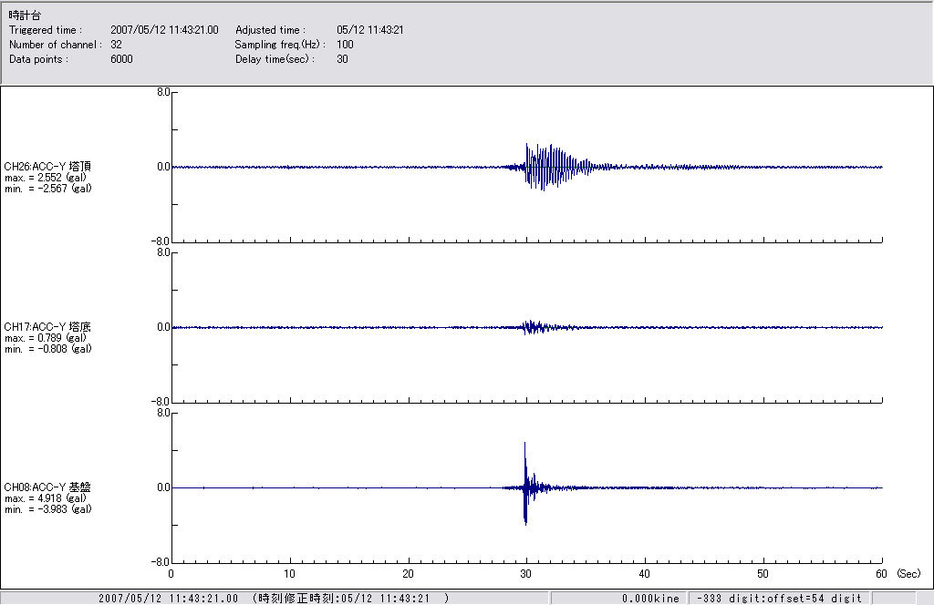Click the 10 second mark on time axis
Image resolution: width=934 pixels, height=605 pixels.
[x=289, y=574]
